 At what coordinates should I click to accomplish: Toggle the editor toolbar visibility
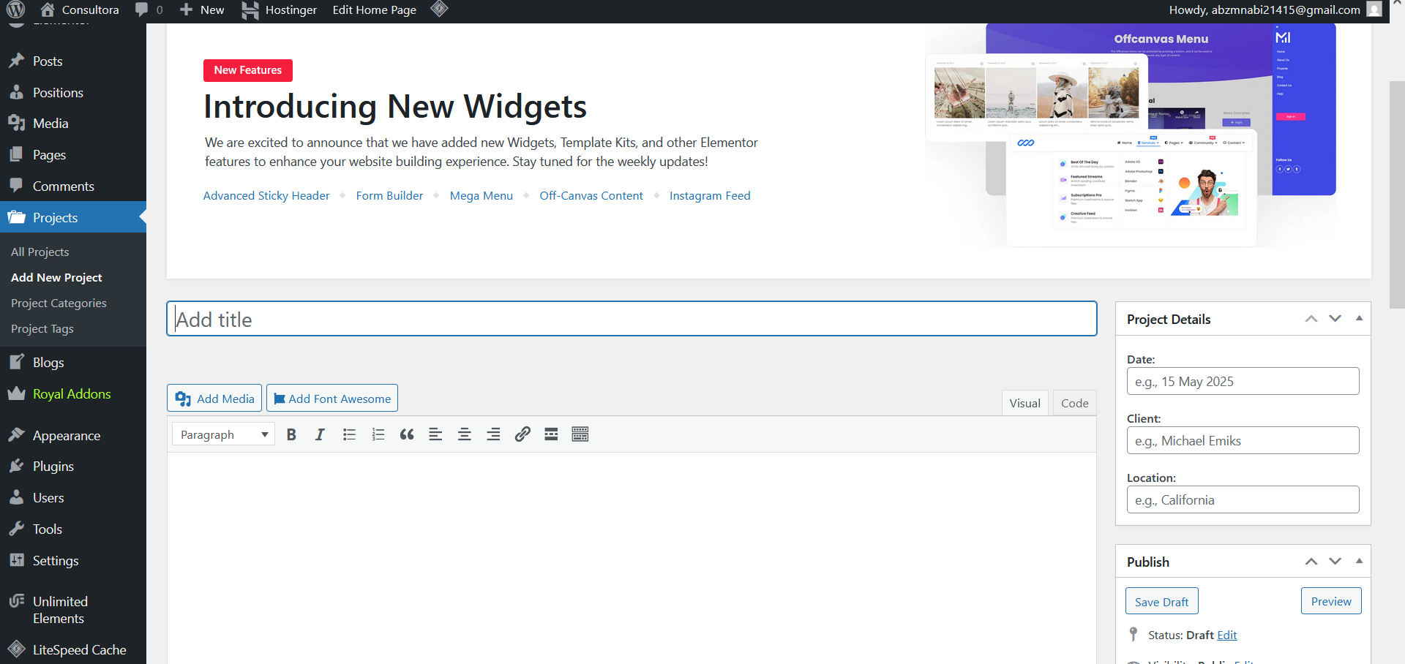click(x=580, y=434)
